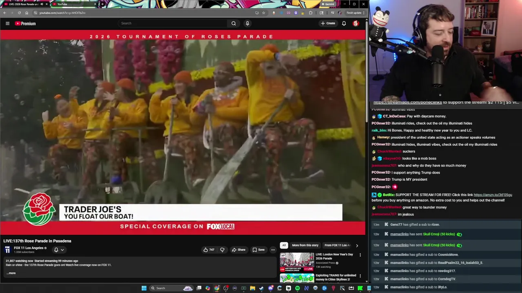Open Chrome from the taskbar

[217, 288]
